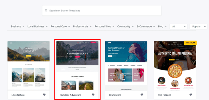Screen dimensions: 209x100
Task: Expand the Personal Sites category dropdown
Action: tap(104, 27)
